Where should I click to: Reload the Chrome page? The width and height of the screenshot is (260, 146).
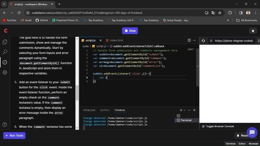tap(19, 13)
